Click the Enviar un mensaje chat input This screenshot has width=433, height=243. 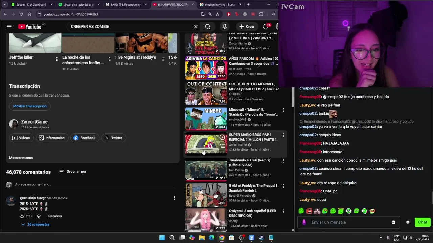coord(348,222)
